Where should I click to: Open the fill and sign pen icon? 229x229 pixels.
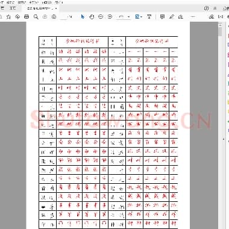pos(212,17)
